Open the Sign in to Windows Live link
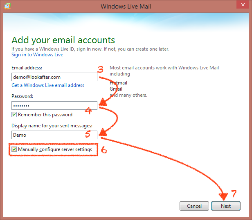The image size is (252, 220). point(37,55)
